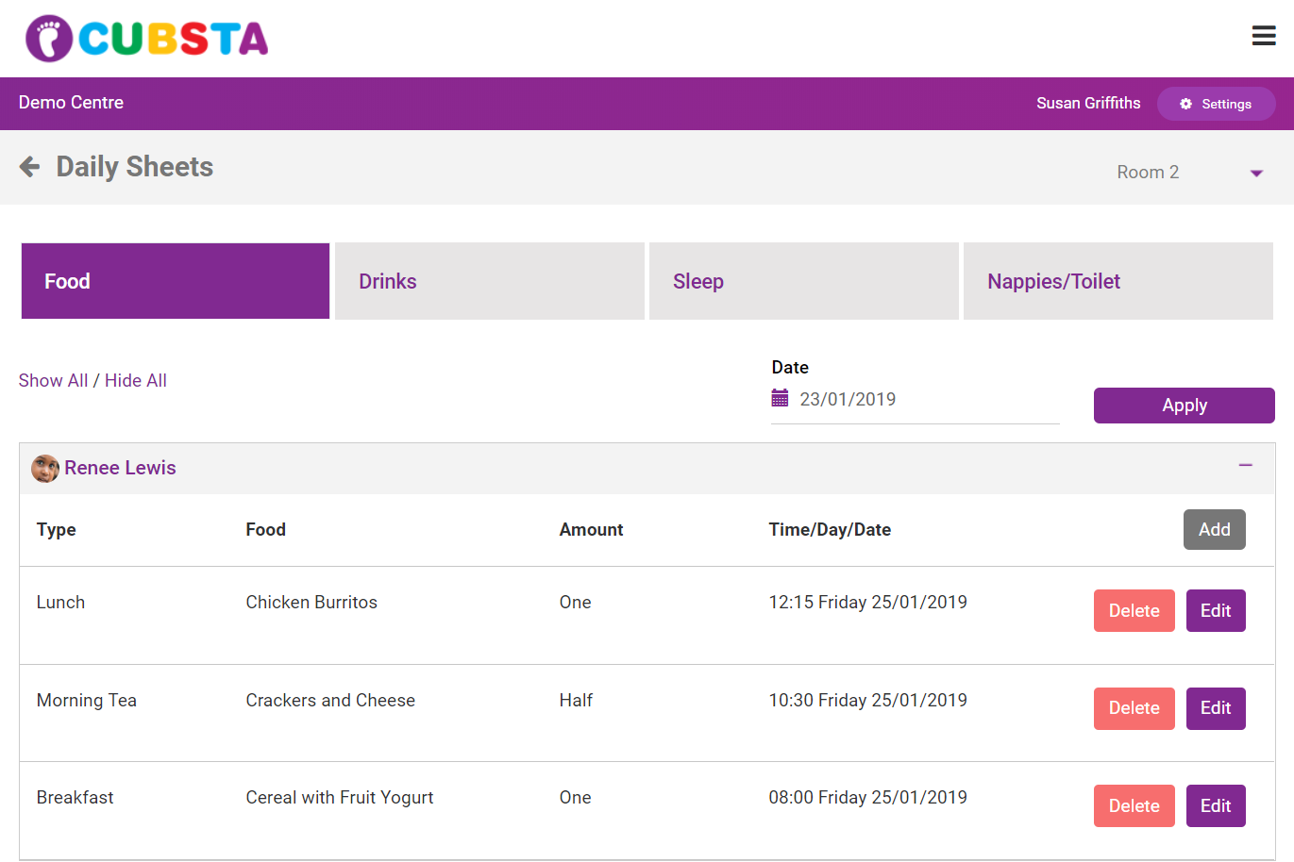Image resolution: width=1294 pixels, height=862 pixels.
Task: Open Settings with the gear button
Action: 1216,104
